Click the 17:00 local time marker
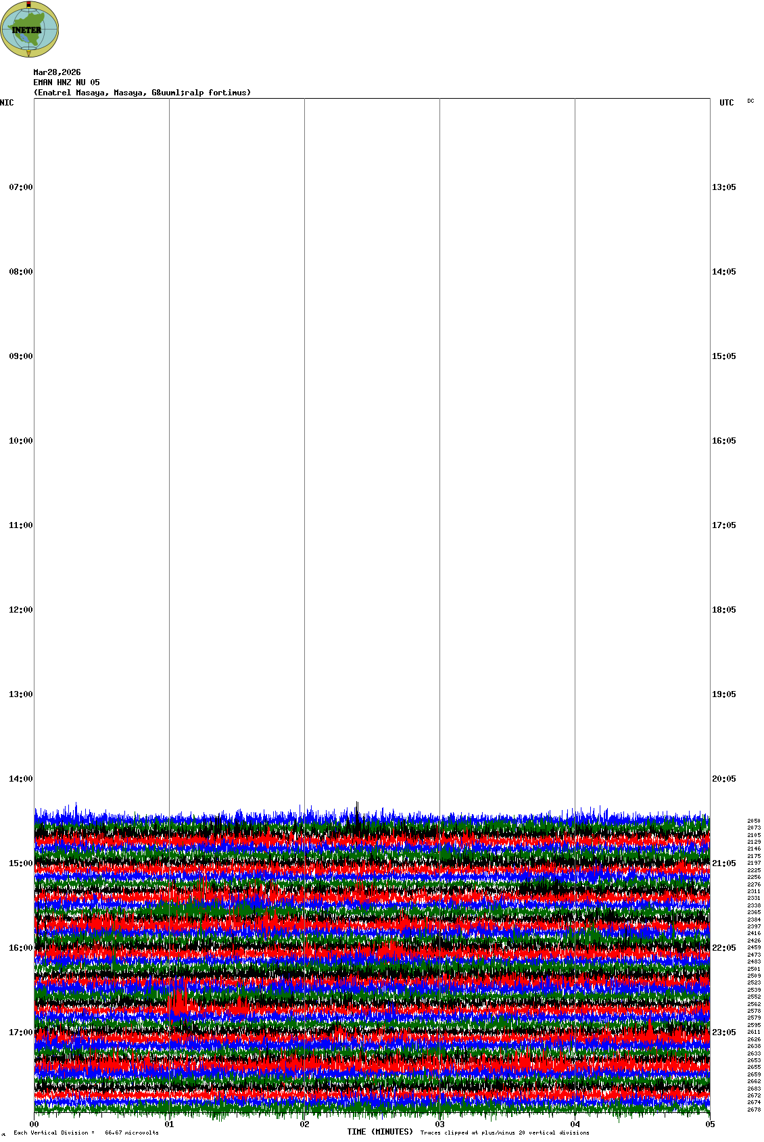The height and width of the screenshot is (1142, 764). point(20,1032)
